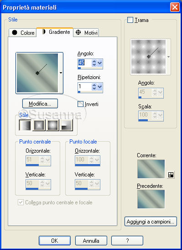
Task: Switch to the Gradiente tab
Action: 55,32
